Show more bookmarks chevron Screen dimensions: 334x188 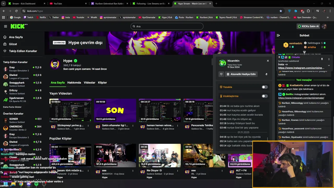(327, 17)
